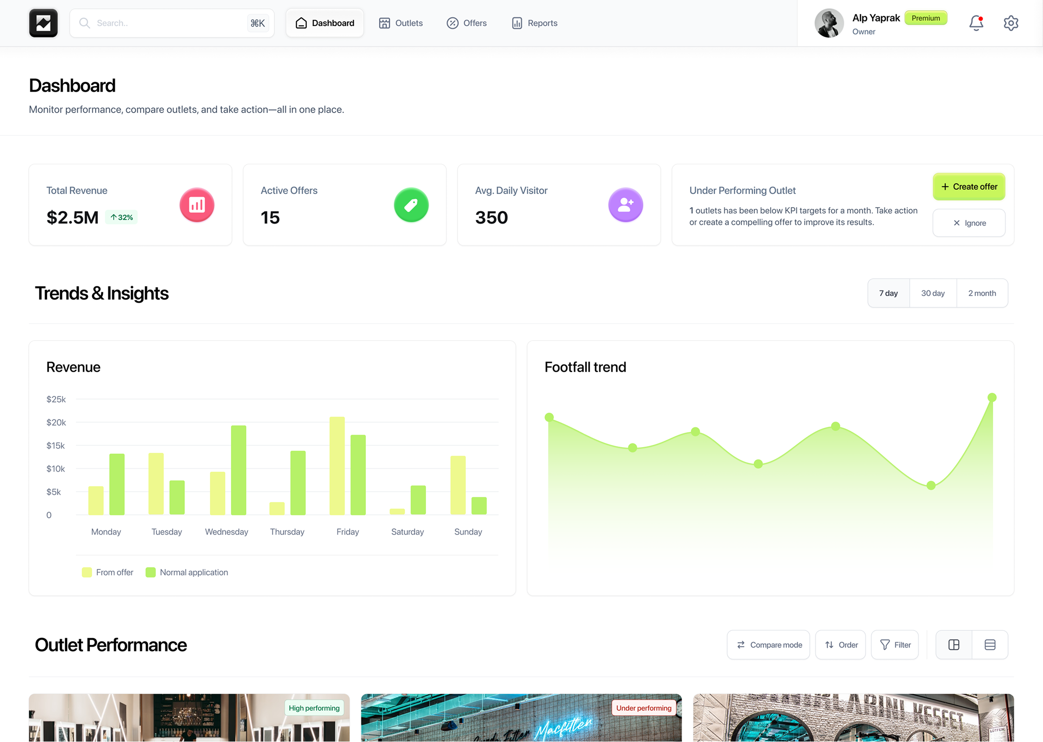Select the 2 month range
The width and height of the screenshot is (1043, 742).
[982, 293]
